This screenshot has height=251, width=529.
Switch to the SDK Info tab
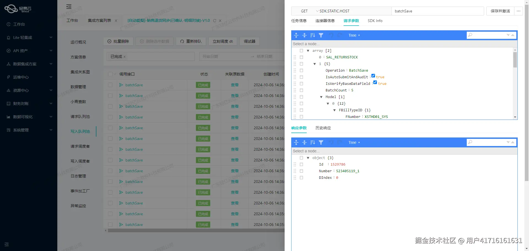coord(375,21)
